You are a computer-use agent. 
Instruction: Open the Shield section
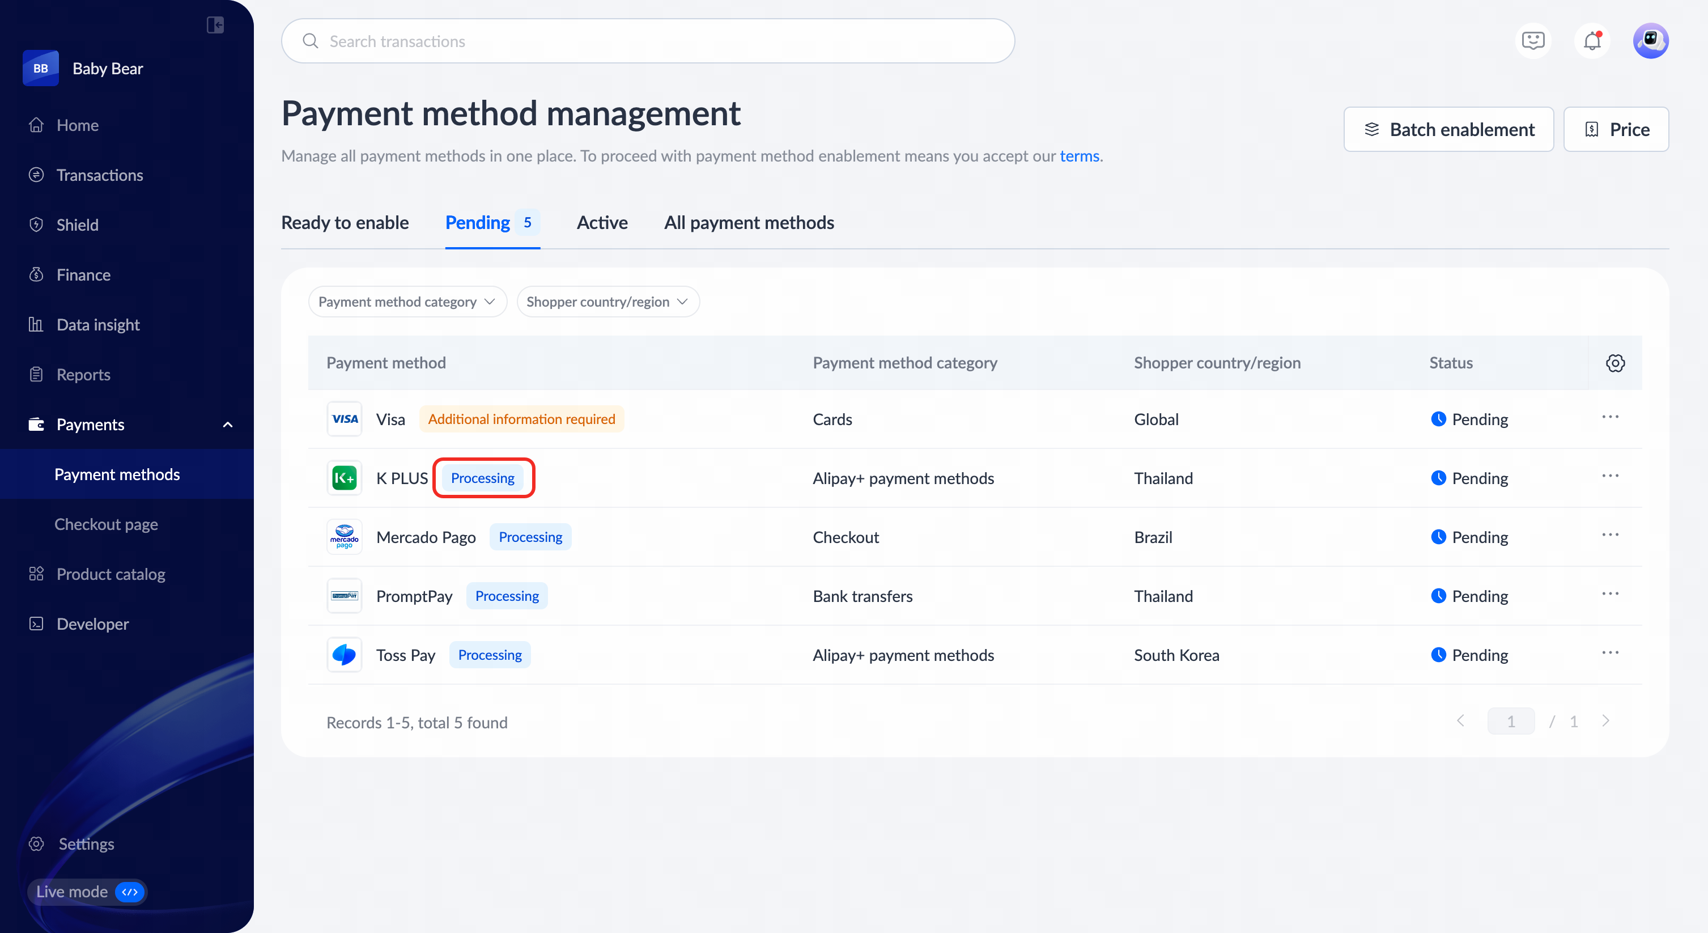pos(77,225)
